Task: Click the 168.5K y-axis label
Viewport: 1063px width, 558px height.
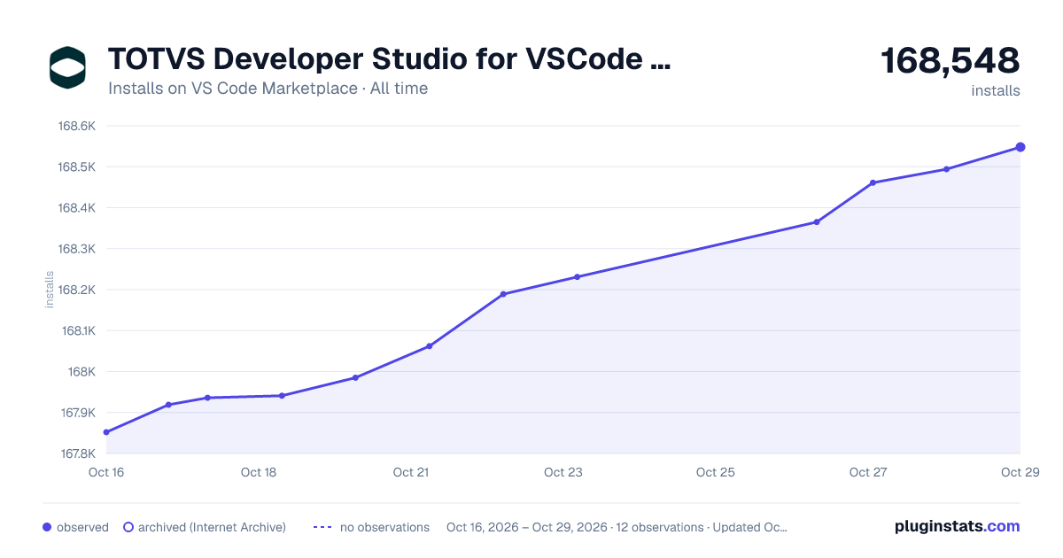Action: coord(76,167)
